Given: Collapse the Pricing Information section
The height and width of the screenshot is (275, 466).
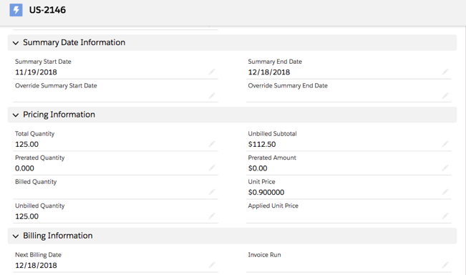Looking at the screenshot, I should click(x=16, y=115).
